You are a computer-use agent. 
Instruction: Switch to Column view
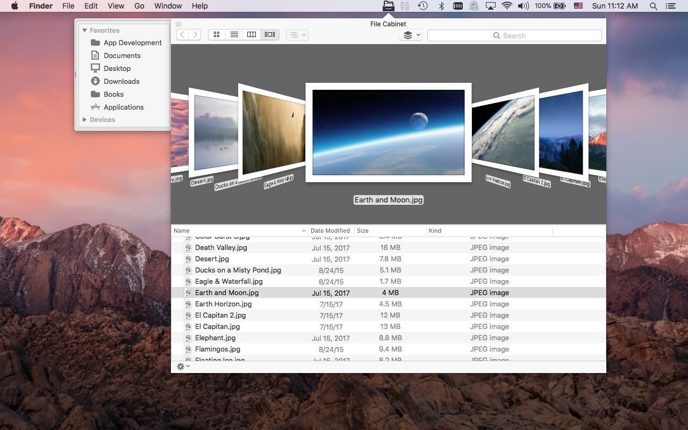click(x=251, y=34)
